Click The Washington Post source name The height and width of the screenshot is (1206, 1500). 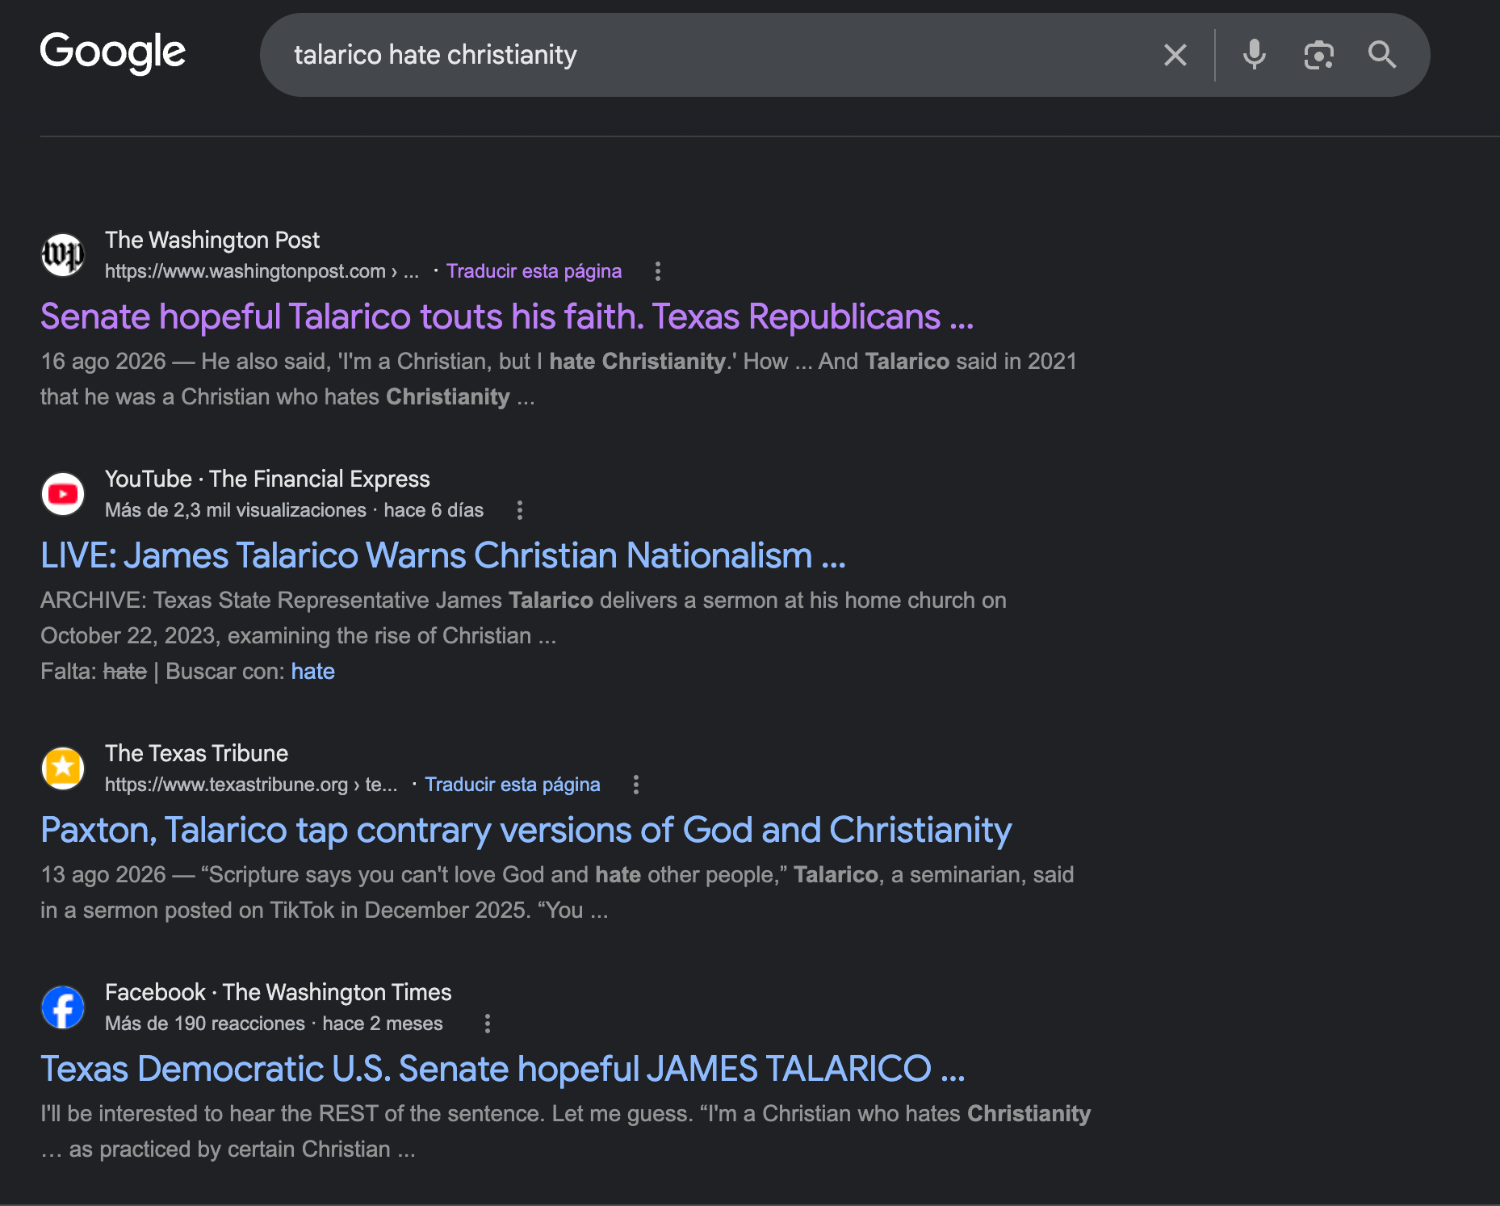coord(212,240)
